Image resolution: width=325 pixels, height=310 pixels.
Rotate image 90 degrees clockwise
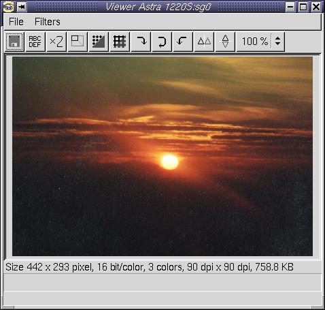click(141, 42)
